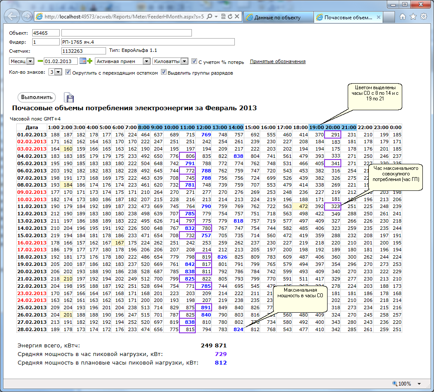Image resolution: width=434 pixels, height=392 pixels.
Task: Go back with browser Back arrow
Action: click(12, 16)
